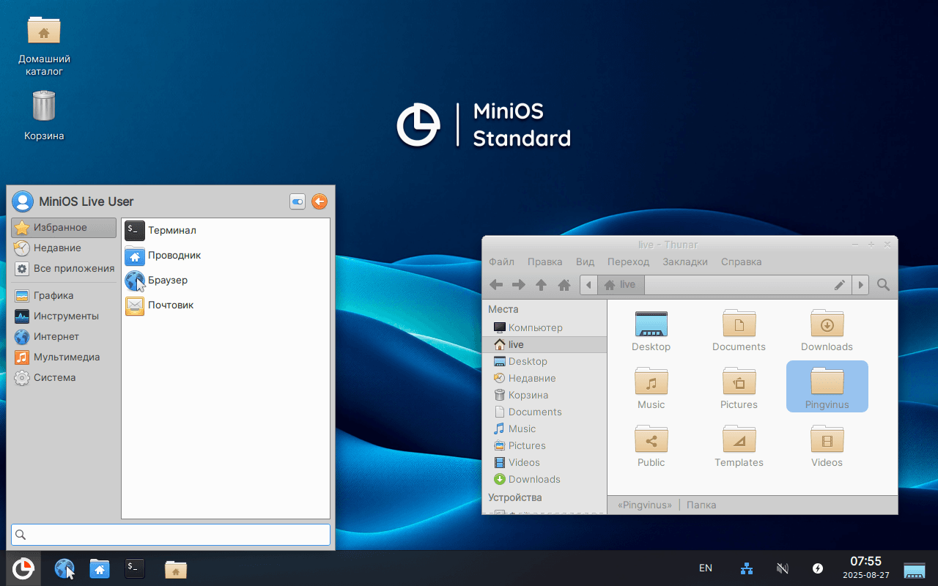The image size is (938, 586).
Task: Click the orange logout arrow button
Action: coord(320,202)
